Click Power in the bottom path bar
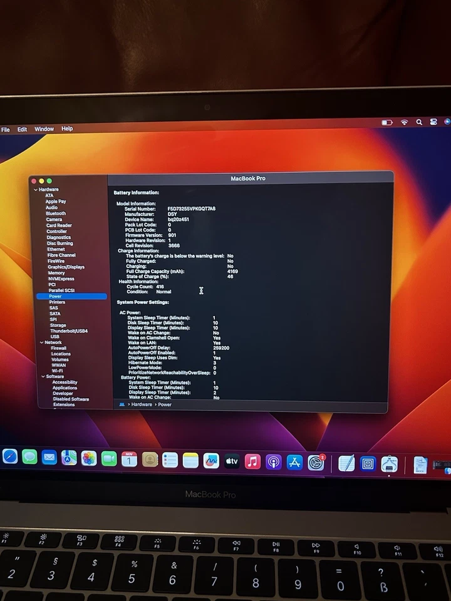This screenshot has width=451, height=601. click(165, 404)
